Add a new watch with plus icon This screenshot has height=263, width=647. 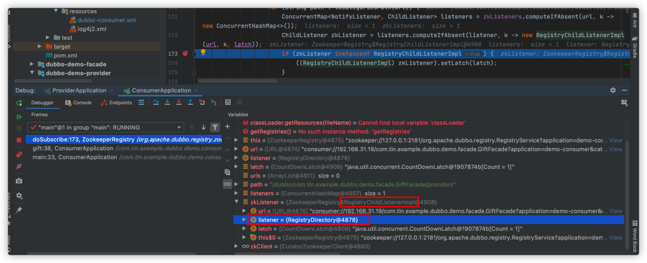[228, 126]
